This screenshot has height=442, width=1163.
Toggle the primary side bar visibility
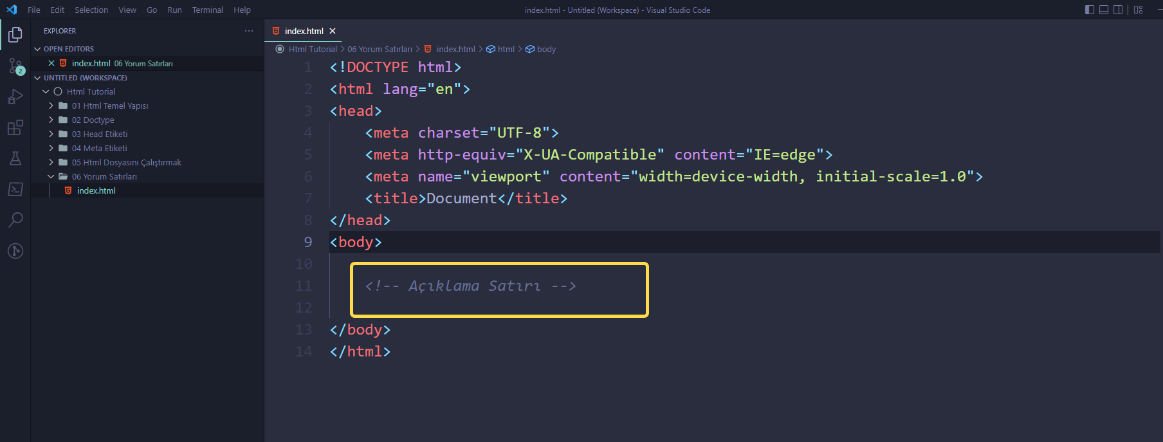click(x=1089, y=10)
